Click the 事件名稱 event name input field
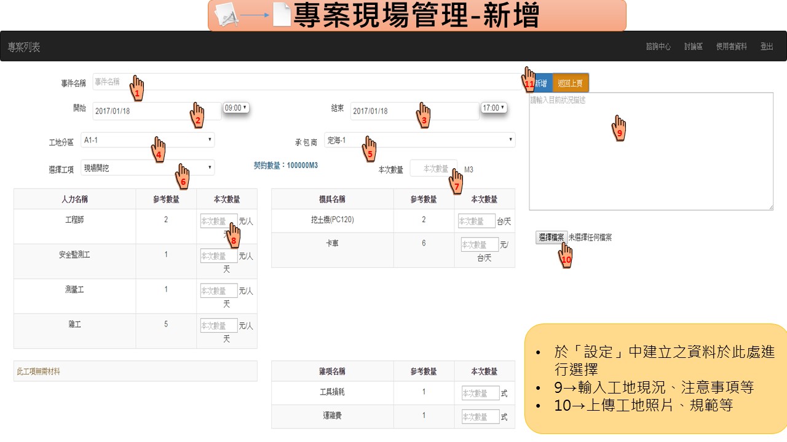Screen dimensions: 787x442 [307, 82]
